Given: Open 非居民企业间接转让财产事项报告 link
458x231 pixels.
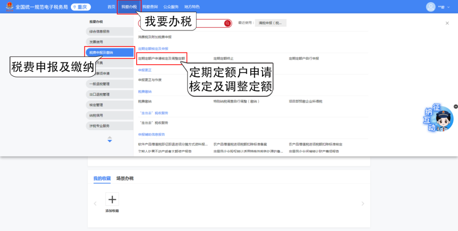Looking at the screenshot, I should [x=314, y=151].
